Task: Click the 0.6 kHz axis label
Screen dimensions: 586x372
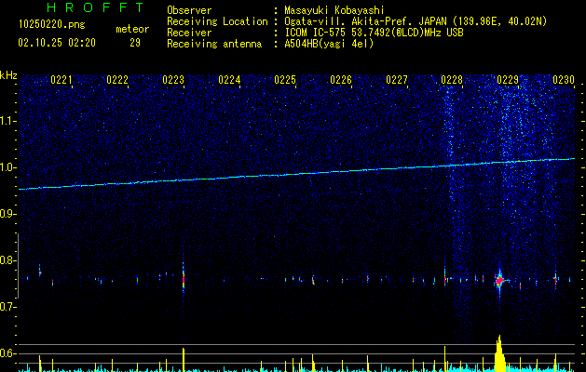Action: point(7,353)
